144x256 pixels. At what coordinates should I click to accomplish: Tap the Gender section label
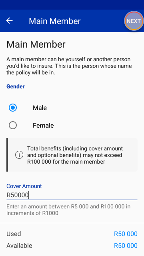16,86
